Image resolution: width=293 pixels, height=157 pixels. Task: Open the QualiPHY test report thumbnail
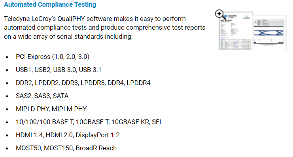point(236,31)
